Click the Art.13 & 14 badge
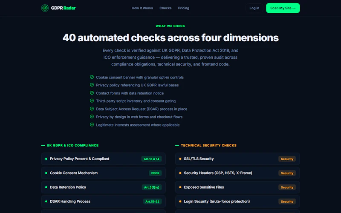Viewport: 341px width, 213px height. 151,159
